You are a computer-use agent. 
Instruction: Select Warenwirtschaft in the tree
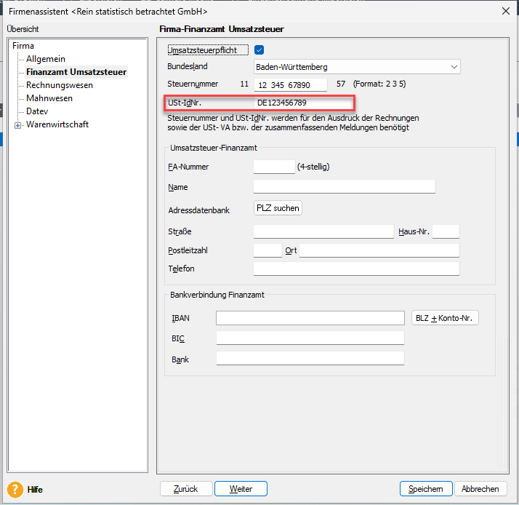point(57,124)
